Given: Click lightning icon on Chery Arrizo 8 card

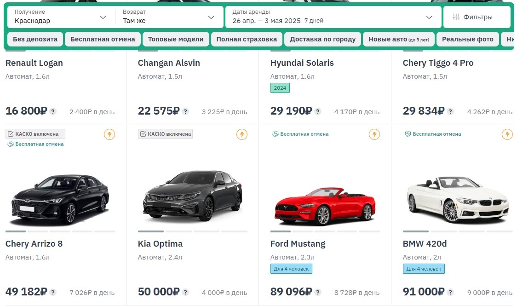Looking at the screenshot, I should pyautogui.click(x=109, y=134).
